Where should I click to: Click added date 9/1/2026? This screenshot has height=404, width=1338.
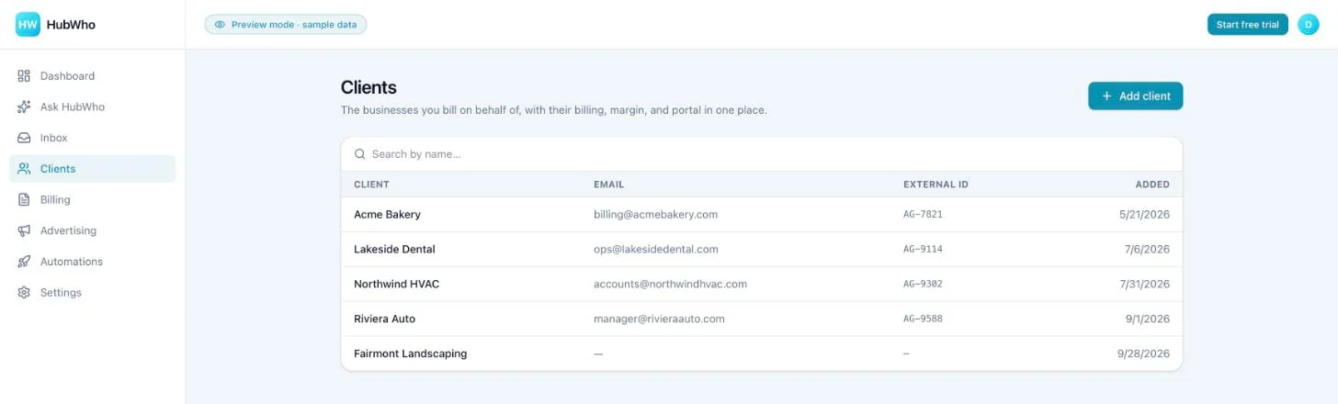(x=1147, y=319)
